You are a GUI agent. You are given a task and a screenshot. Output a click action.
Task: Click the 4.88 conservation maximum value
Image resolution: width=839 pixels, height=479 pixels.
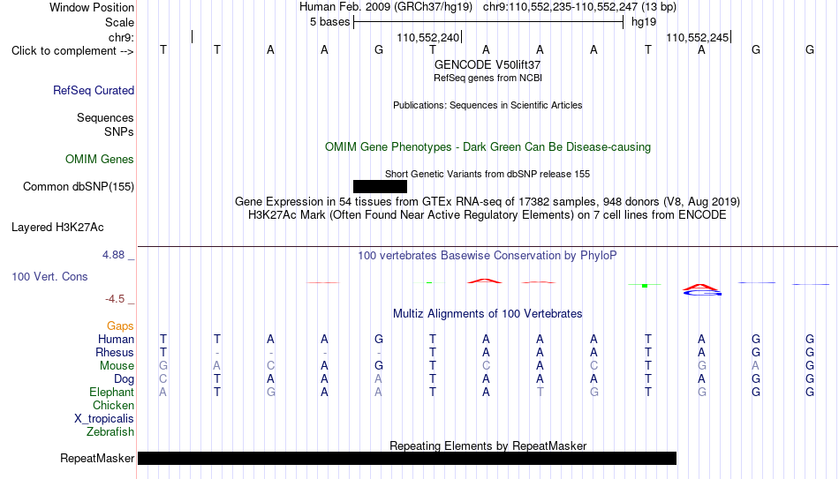(113, 255)
